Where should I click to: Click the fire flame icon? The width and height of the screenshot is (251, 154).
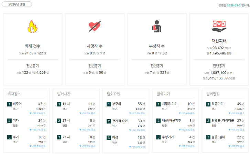[33, 27]
